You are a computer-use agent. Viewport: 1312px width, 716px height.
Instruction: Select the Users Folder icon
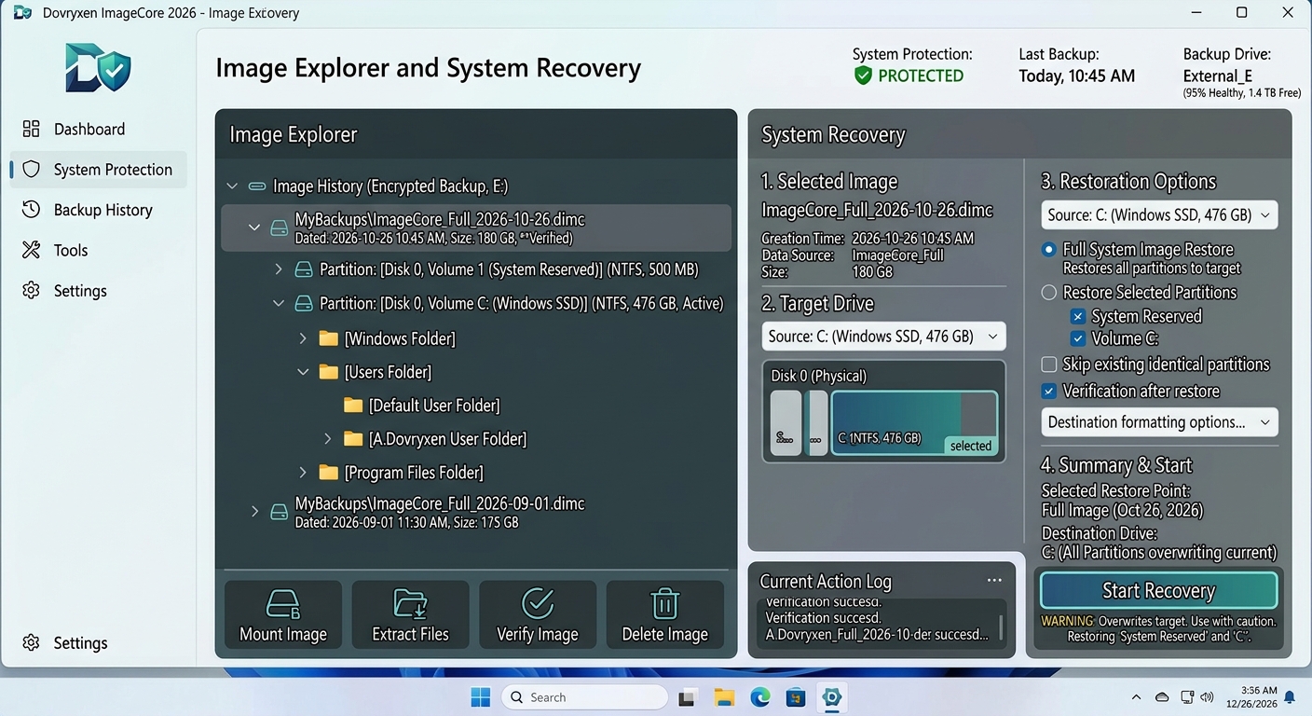click(328, 371)
